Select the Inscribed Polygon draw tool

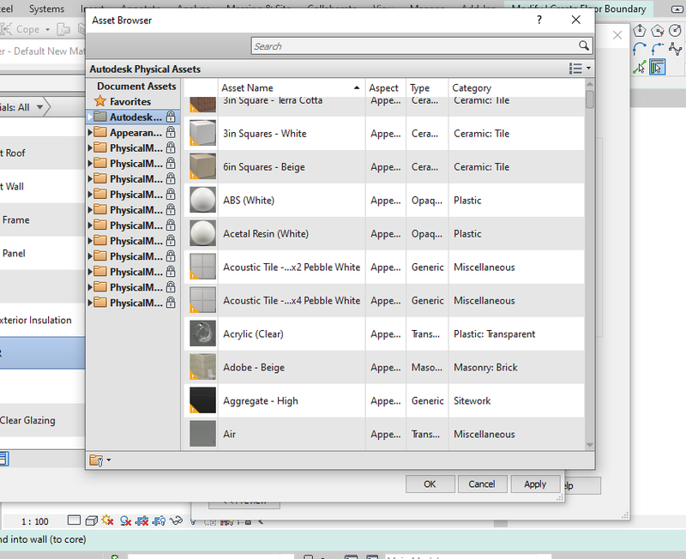[640, 31]
